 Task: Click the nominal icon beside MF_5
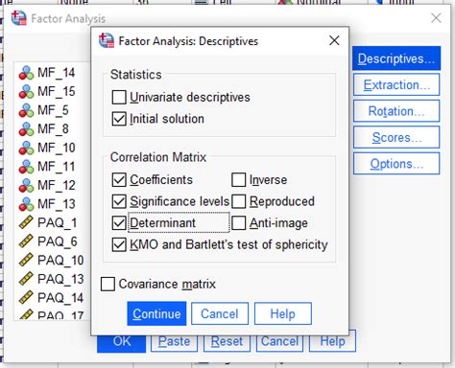click(26, 110)
